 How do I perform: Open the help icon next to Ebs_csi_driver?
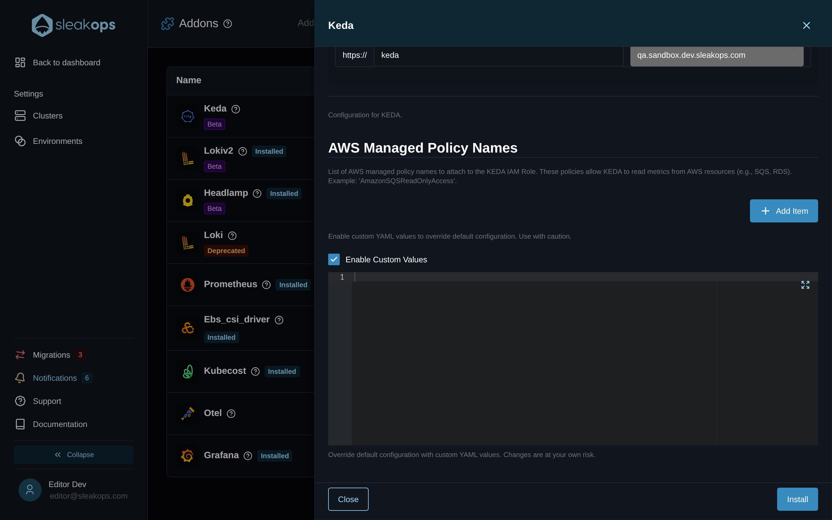[279, 320]
